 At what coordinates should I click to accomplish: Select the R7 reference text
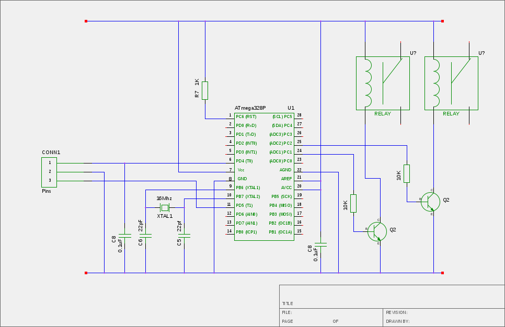pos(197,94)
